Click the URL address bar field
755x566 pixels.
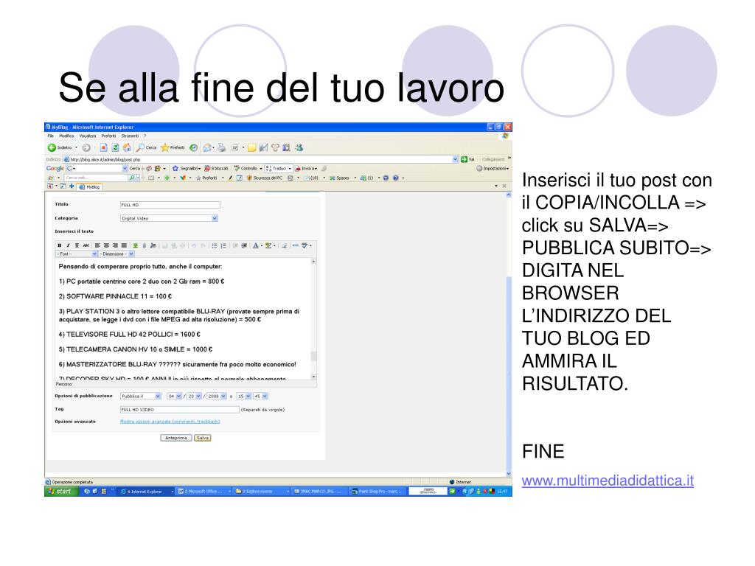coord(260,159)
